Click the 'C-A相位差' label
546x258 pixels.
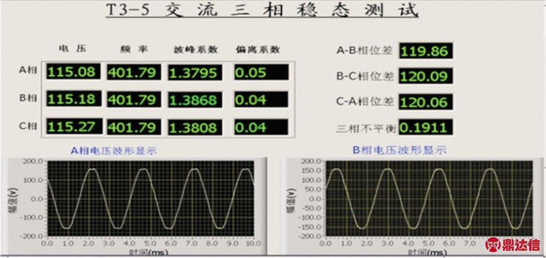point(365,102)
